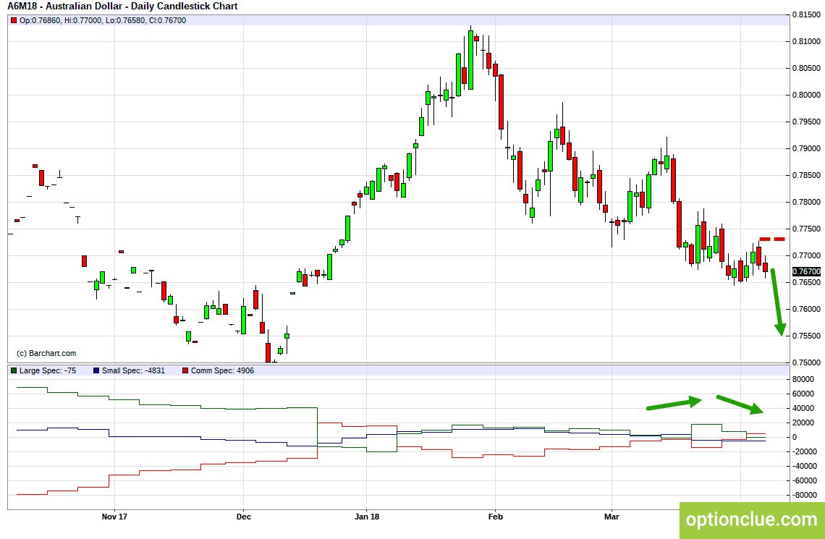Click the Large Spec: -75 label

click(47, 370)
